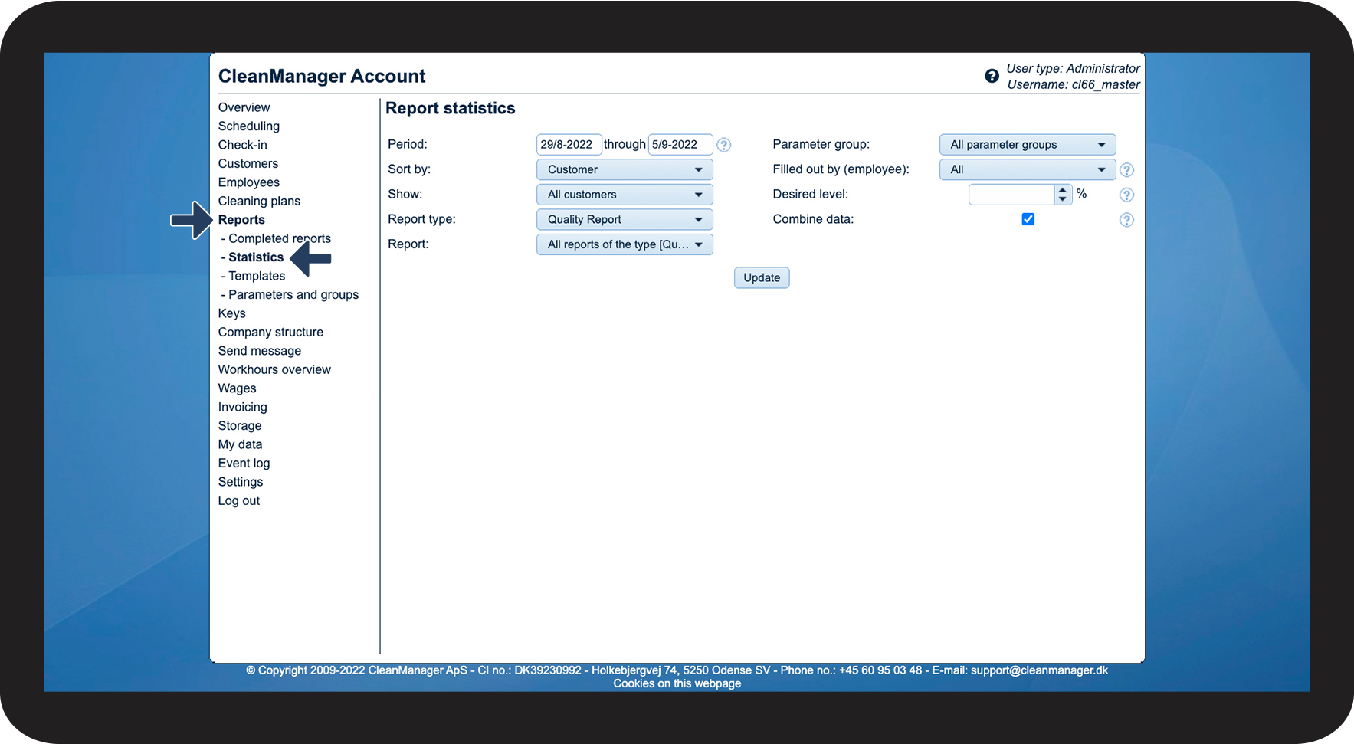The image size is (1354, 744).
Task: Click the help icon beside User type
Action: (x=992, y=76)
